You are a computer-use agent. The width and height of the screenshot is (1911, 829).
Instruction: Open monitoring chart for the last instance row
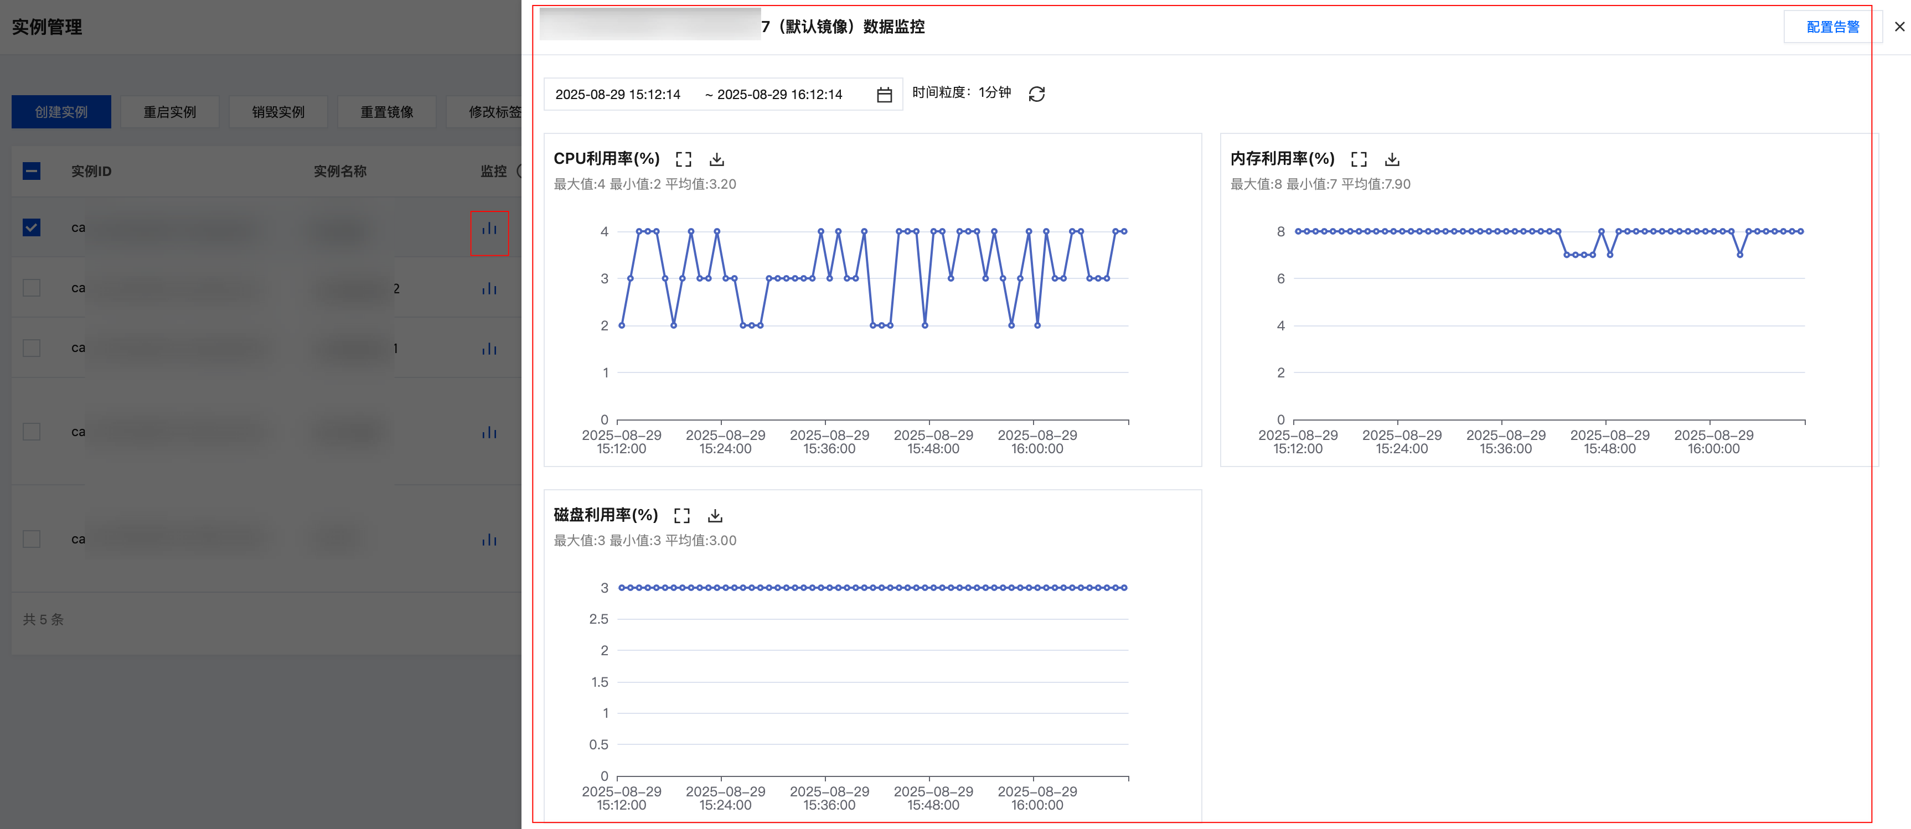click(489, 539)
